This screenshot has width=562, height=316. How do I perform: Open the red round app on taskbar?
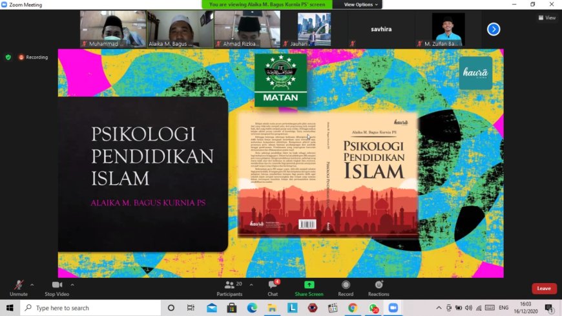(x=313, y=308)
